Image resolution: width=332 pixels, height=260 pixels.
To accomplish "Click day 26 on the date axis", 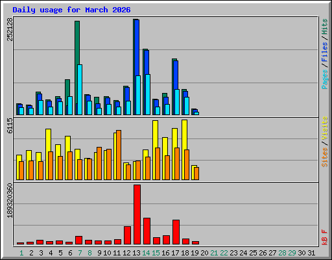I will tap(263, 253).
